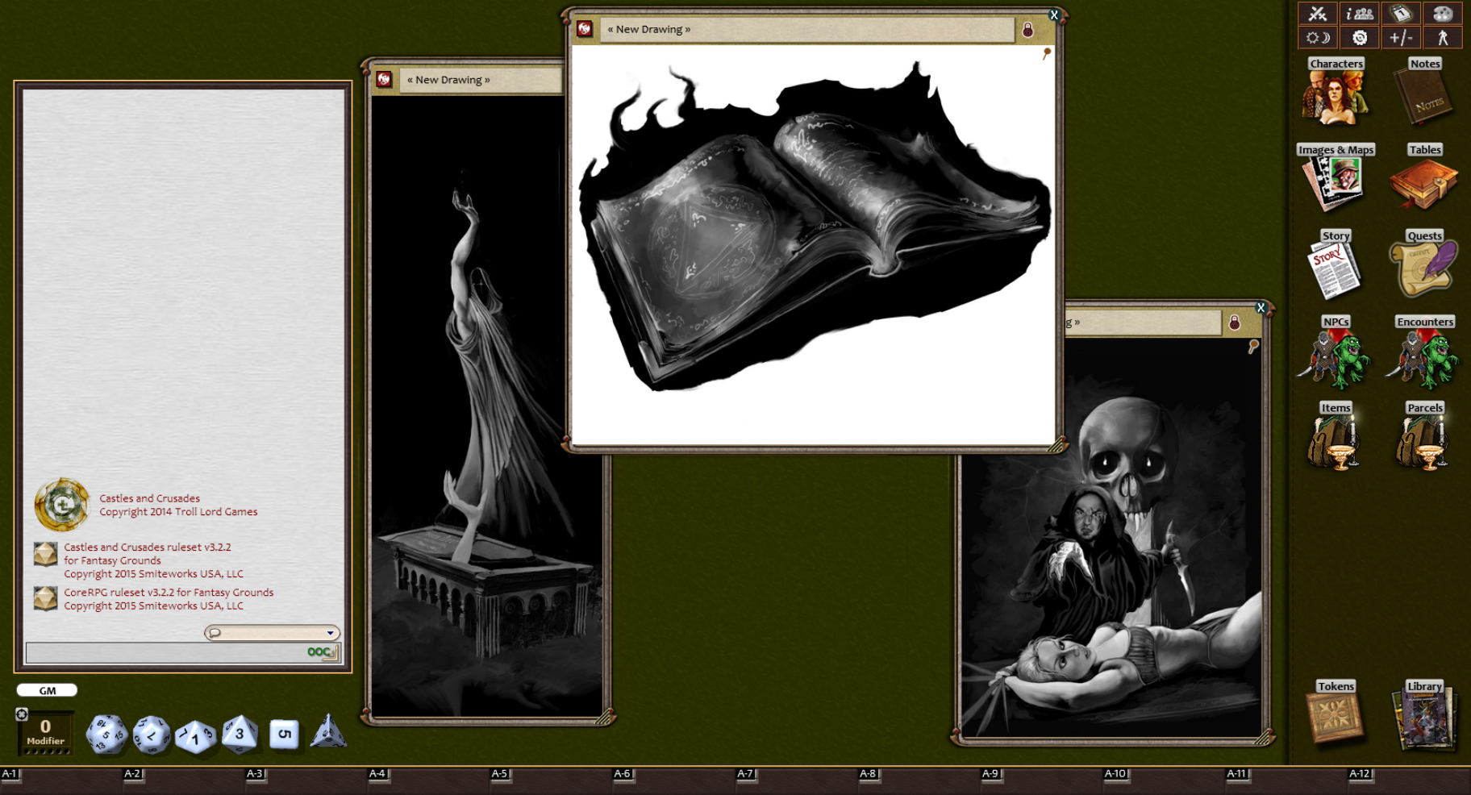Image resolution: width=1471 pixels, height=795 pixels.
Task: Toggle the pushpin on the New Drawing window
Action: click(x=1047, y=52)
